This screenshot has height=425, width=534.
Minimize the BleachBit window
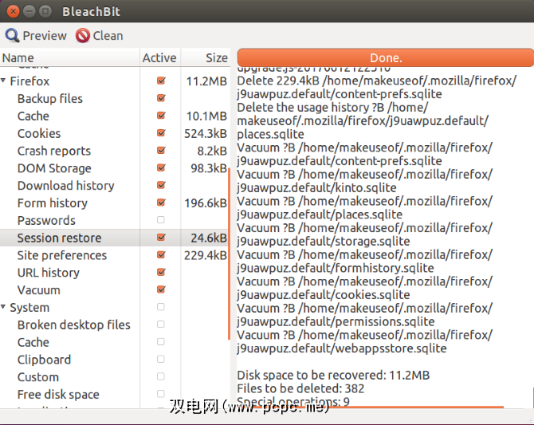[x=29, y=11]
